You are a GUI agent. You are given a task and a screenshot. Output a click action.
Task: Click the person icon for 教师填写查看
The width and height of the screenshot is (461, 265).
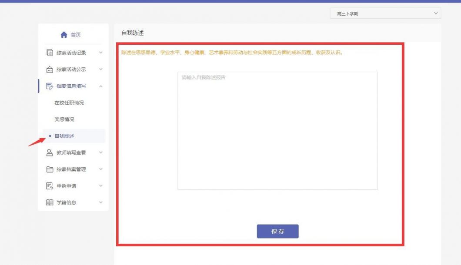tap(49, 152)
